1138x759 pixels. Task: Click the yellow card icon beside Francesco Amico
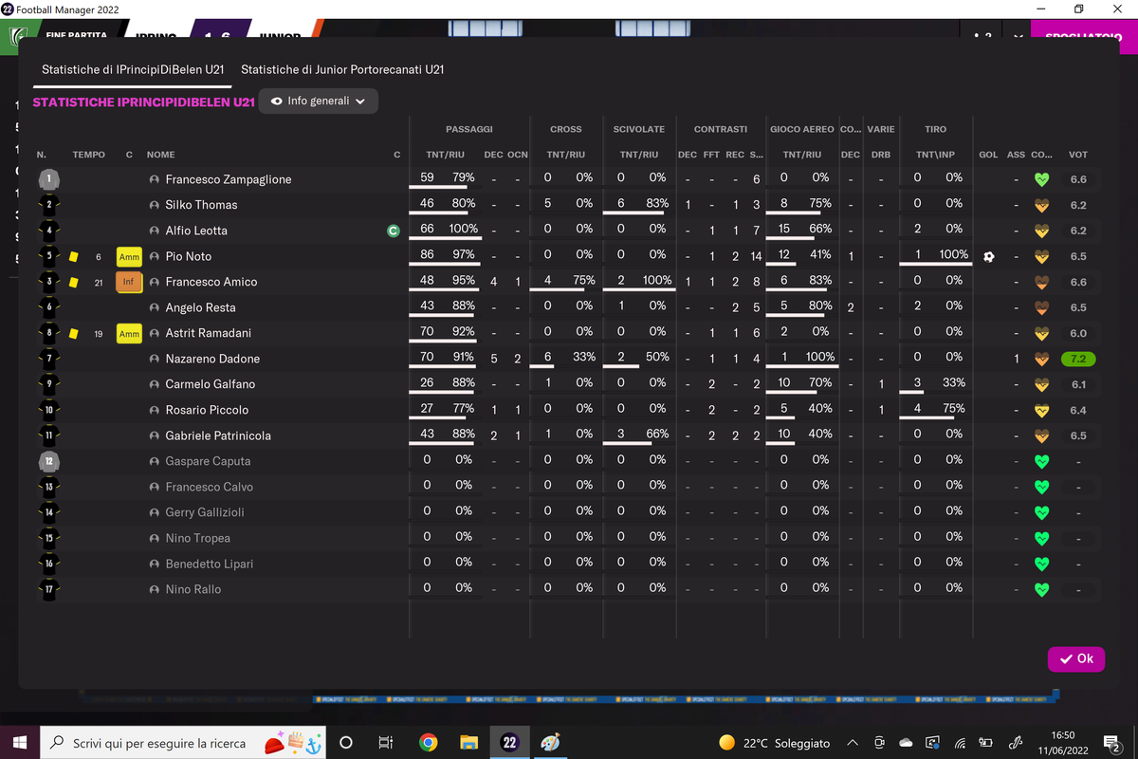pyautogui.click(x=73, y=282)
